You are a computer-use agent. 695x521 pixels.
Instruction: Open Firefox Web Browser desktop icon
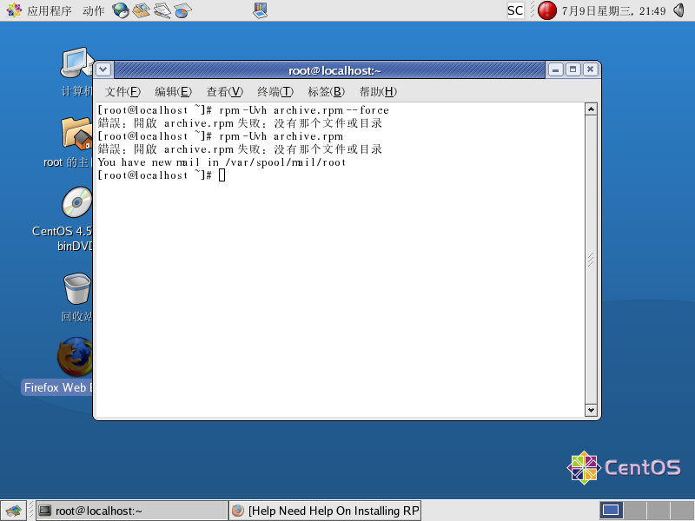tap(76, 356)
